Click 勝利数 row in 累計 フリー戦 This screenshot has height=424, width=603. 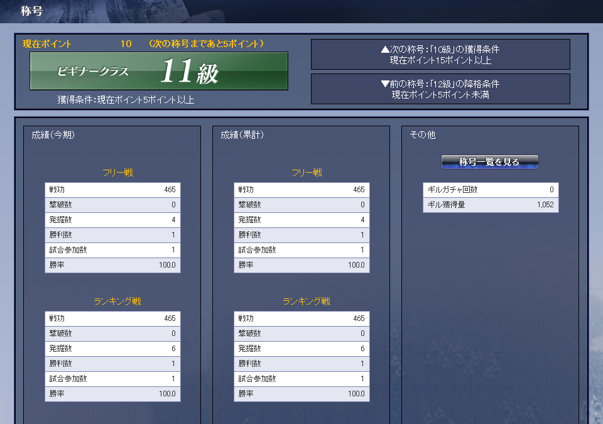tap(302, 235)
